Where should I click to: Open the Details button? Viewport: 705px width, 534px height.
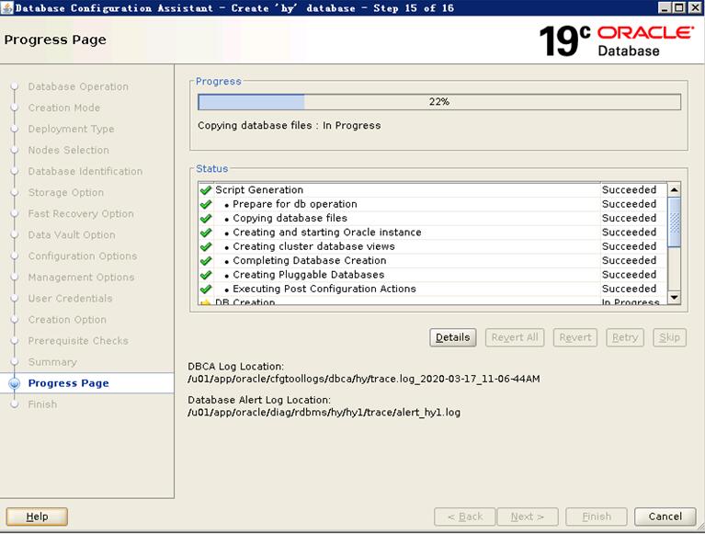click(453, 337)
